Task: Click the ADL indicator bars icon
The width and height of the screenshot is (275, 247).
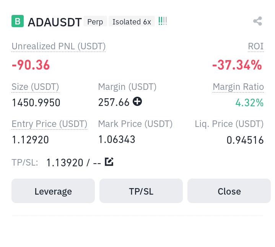Action: coord(163,21)
